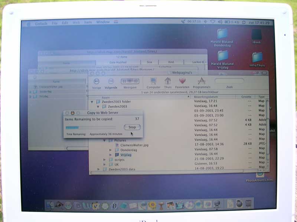297x222 pixels.
Task: Open the Window menu in menu bar
Action: coord(103,22)
